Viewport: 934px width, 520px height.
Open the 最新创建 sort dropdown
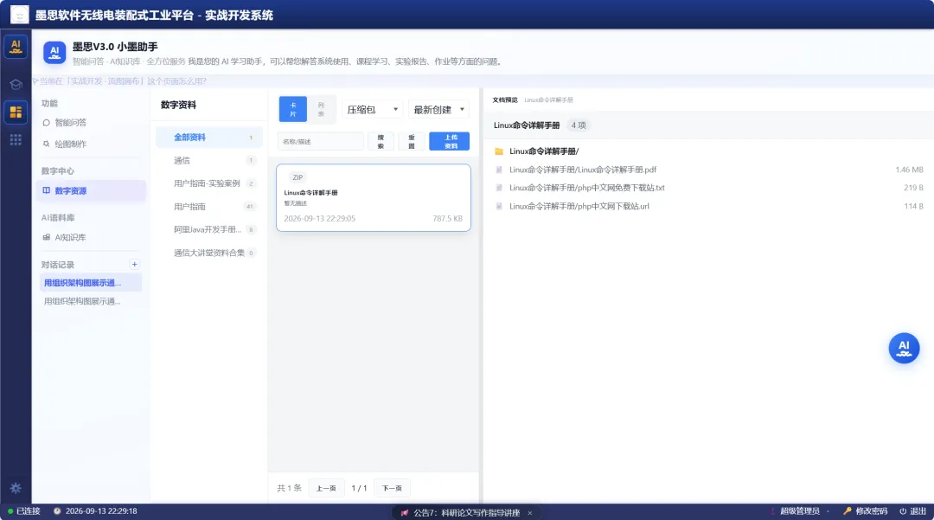point(438,110)
